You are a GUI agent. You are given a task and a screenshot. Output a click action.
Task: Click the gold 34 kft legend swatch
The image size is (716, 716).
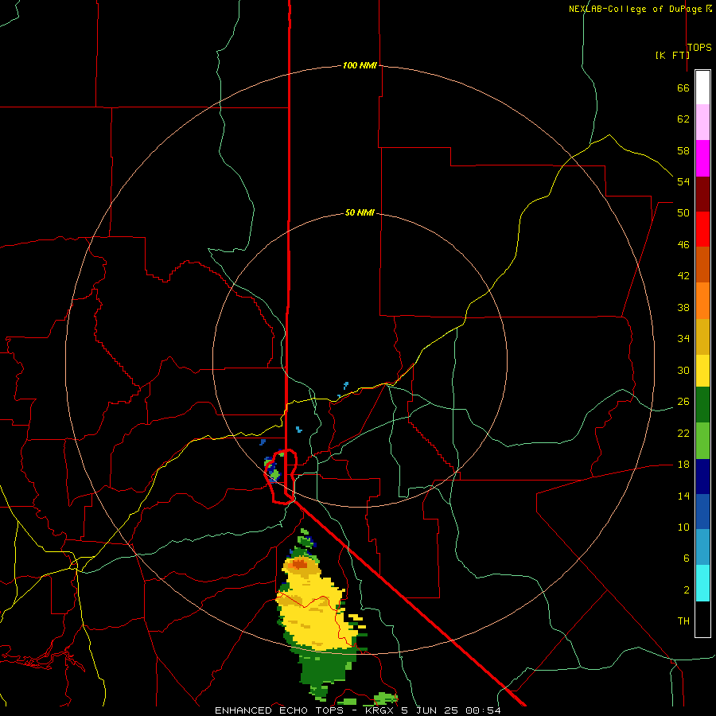click(702, 337)
